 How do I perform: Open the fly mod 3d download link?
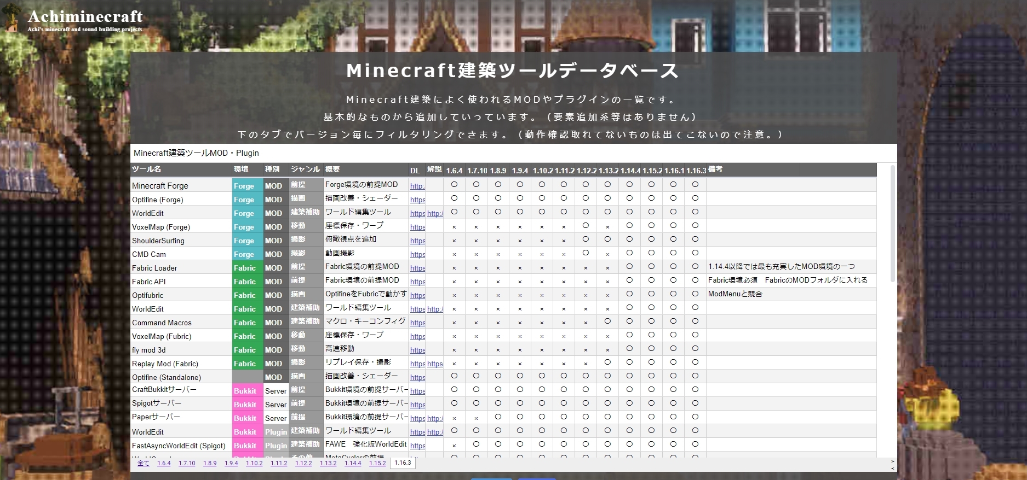[x=417, y=350]
